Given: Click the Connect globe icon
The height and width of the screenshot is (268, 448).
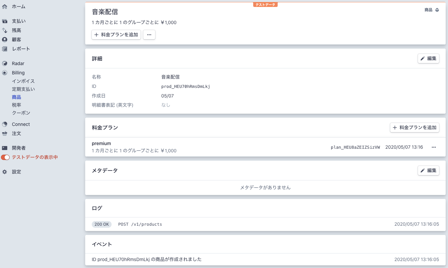Looking at the screenshot, I should 5,124.
